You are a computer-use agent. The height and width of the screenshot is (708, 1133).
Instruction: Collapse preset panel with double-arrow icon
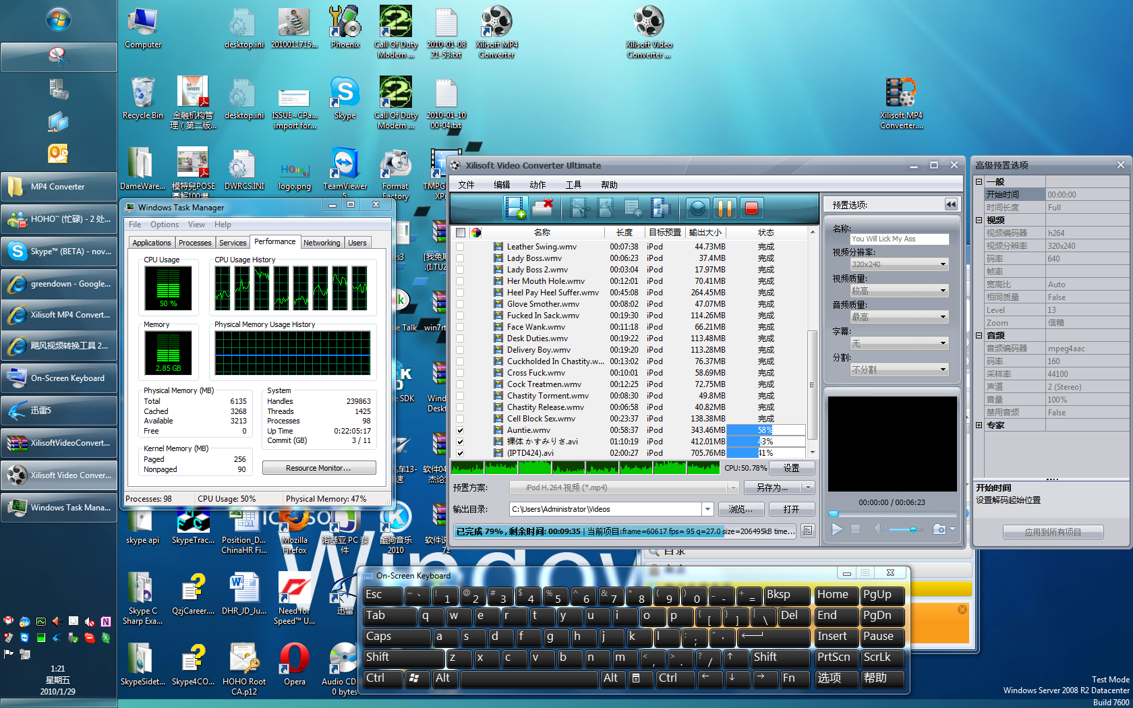tap(951, 204)
